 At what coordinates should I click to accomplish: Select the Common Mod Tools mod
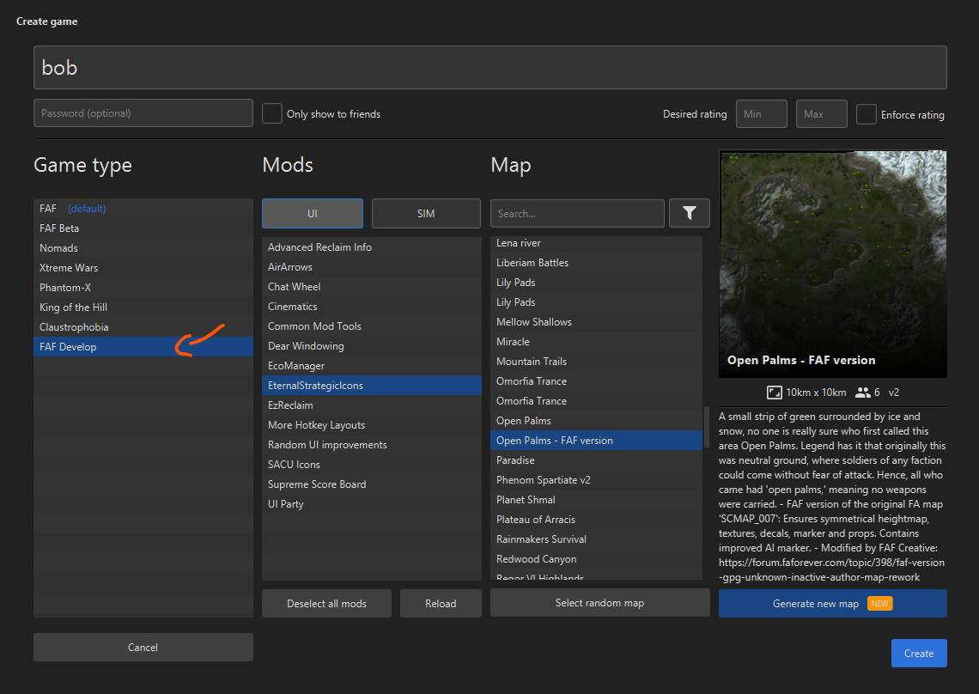pyautogui.click(x=372, y=326)
